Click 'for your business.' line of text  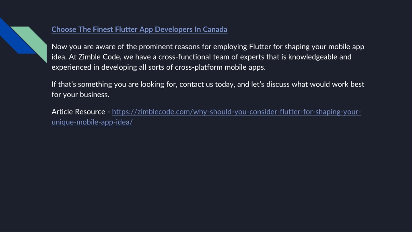[x=80, y=95]
